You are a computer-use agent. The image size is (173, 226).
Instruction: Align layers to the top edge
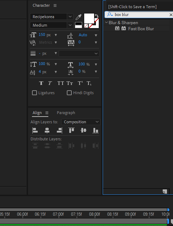tap(71, 130)
